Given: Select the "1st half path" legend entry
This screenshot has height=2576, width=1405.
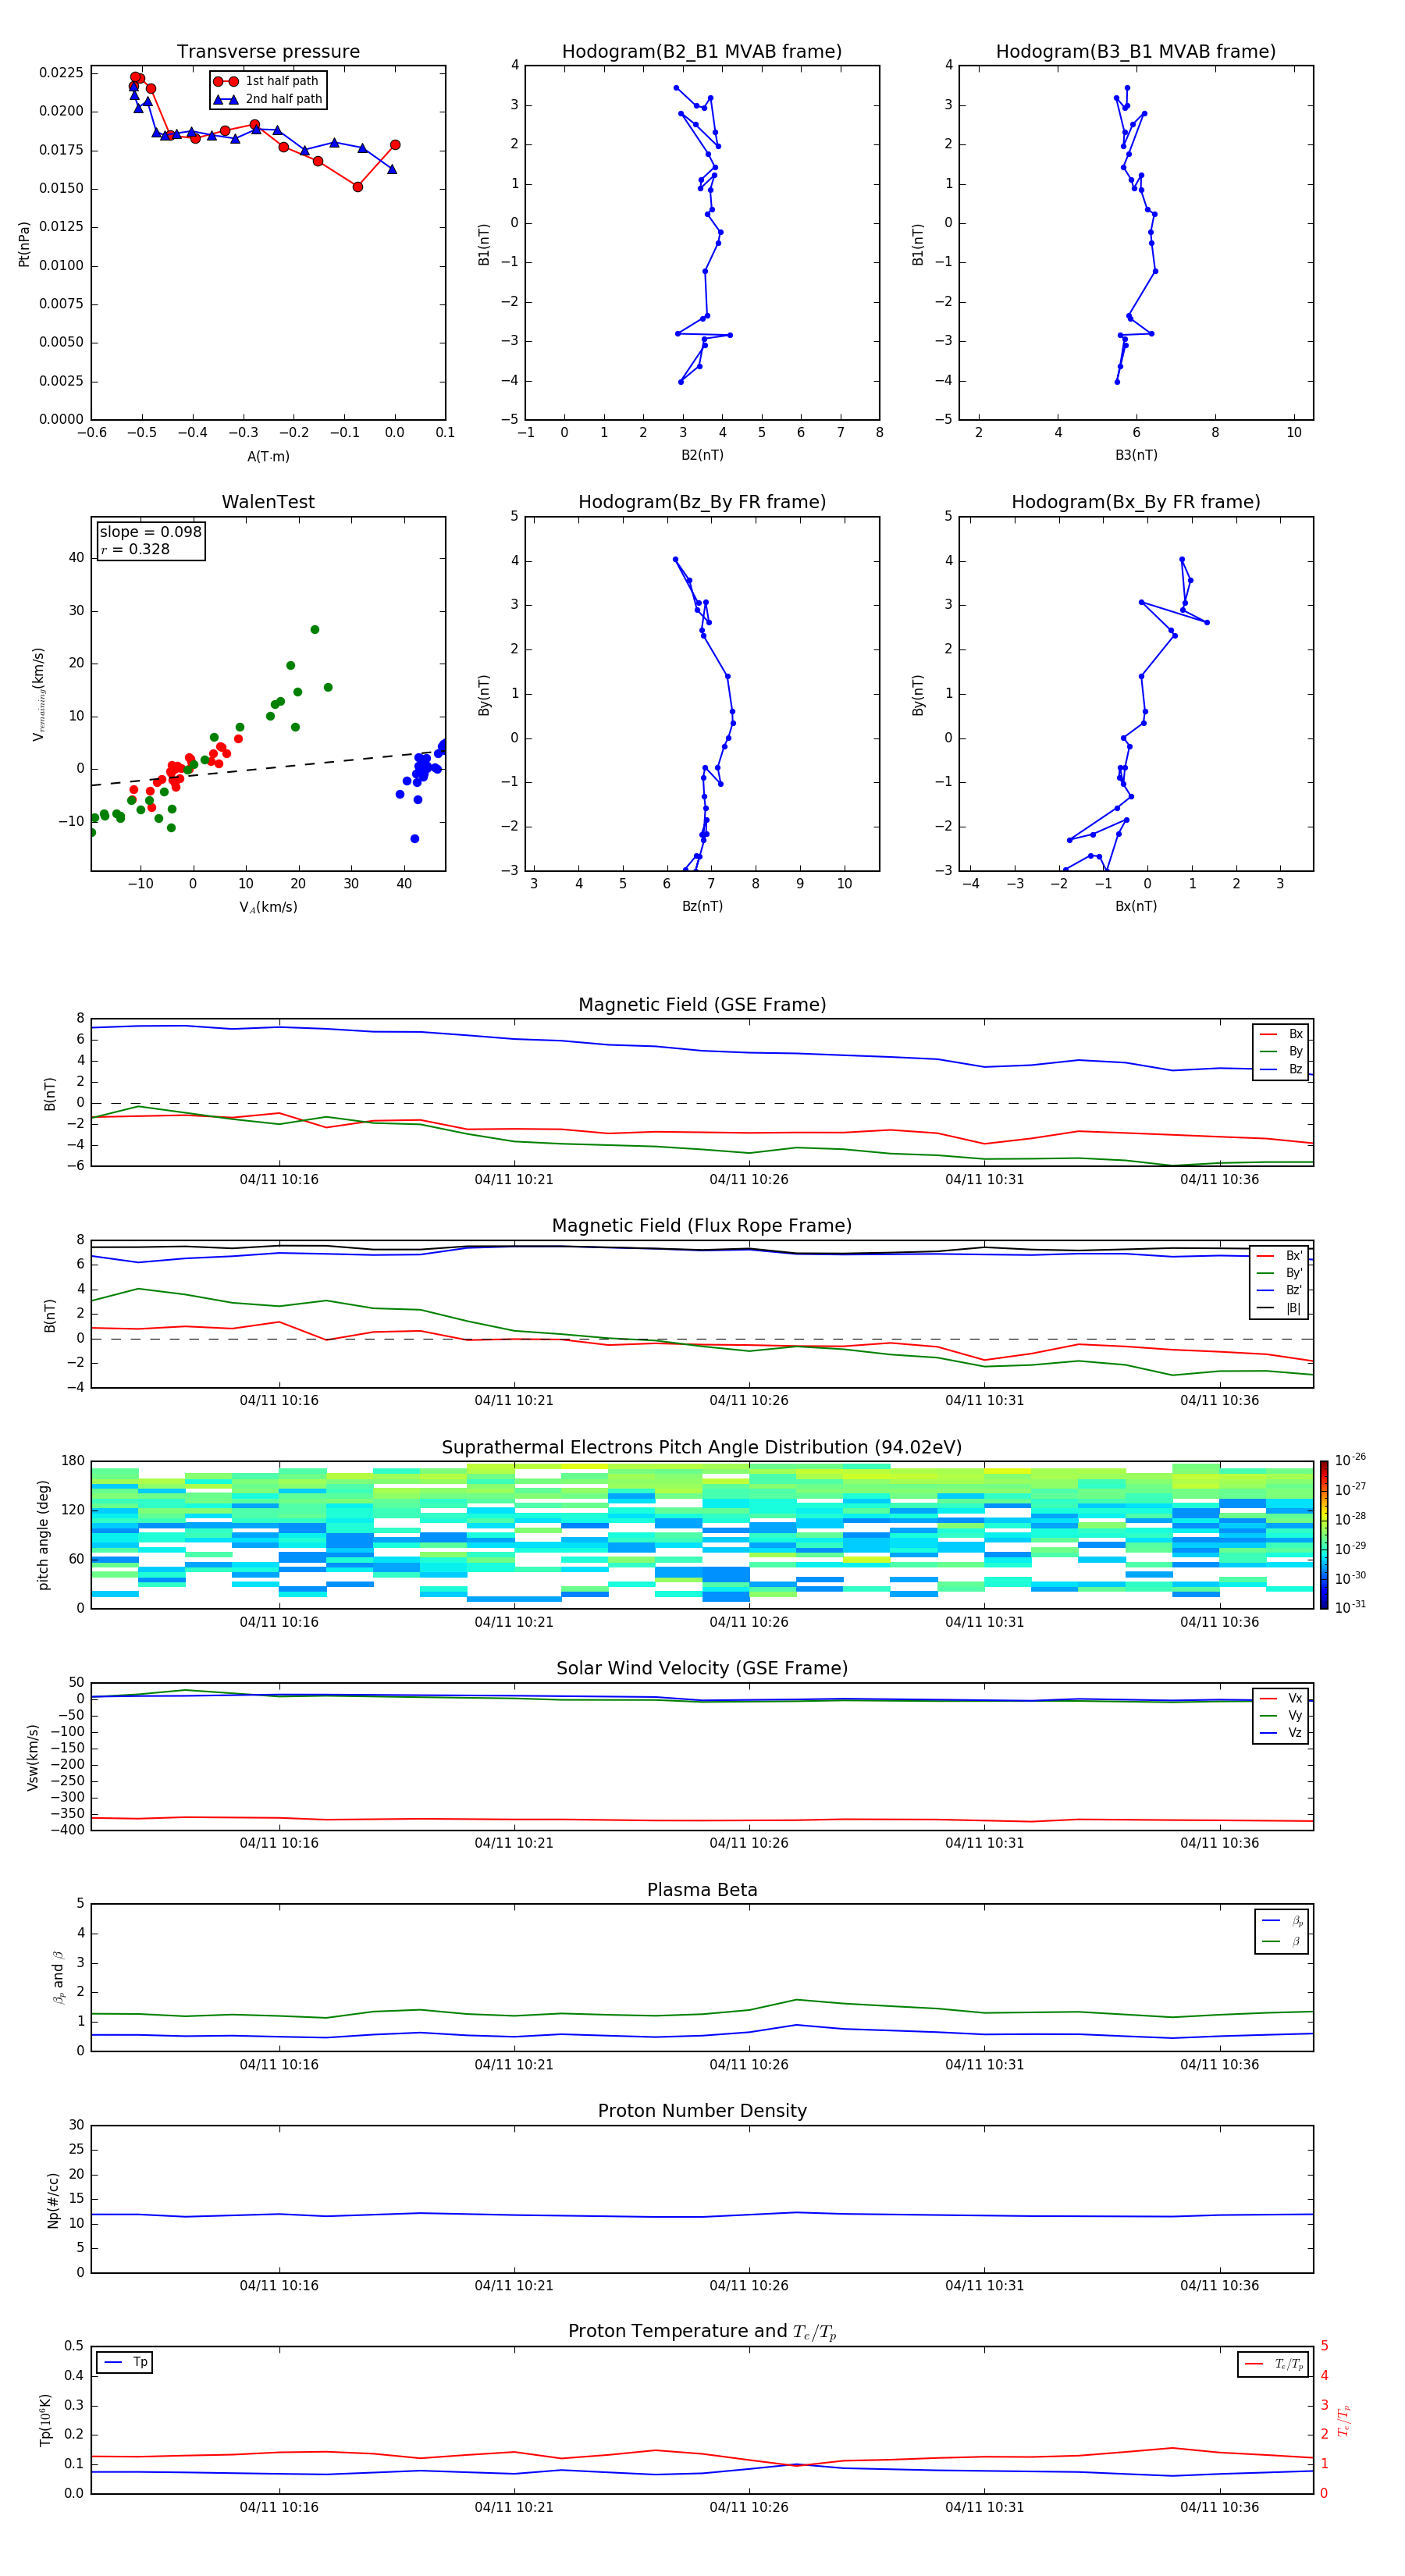Looking at the screenshot, I should (x=267, y=81).
